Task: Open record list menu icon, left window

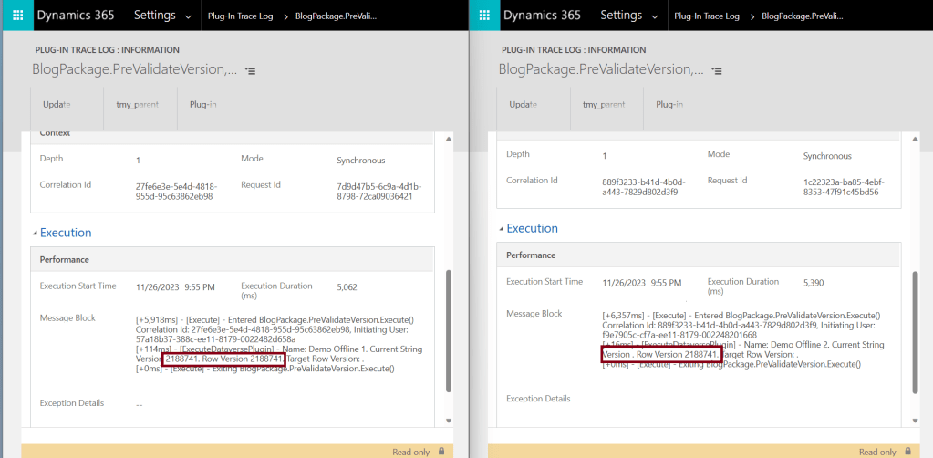Action: (x=251, y=71)
